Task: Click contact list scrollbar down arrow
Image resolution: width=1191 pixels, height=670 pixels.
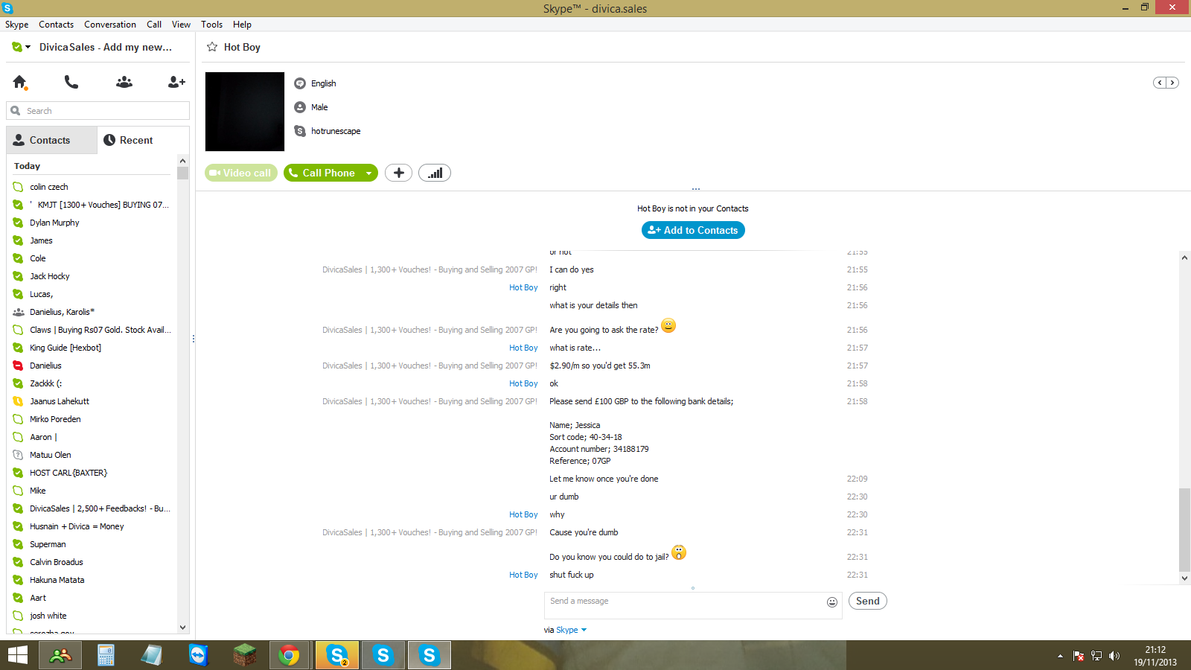Action: coord(183,628)
